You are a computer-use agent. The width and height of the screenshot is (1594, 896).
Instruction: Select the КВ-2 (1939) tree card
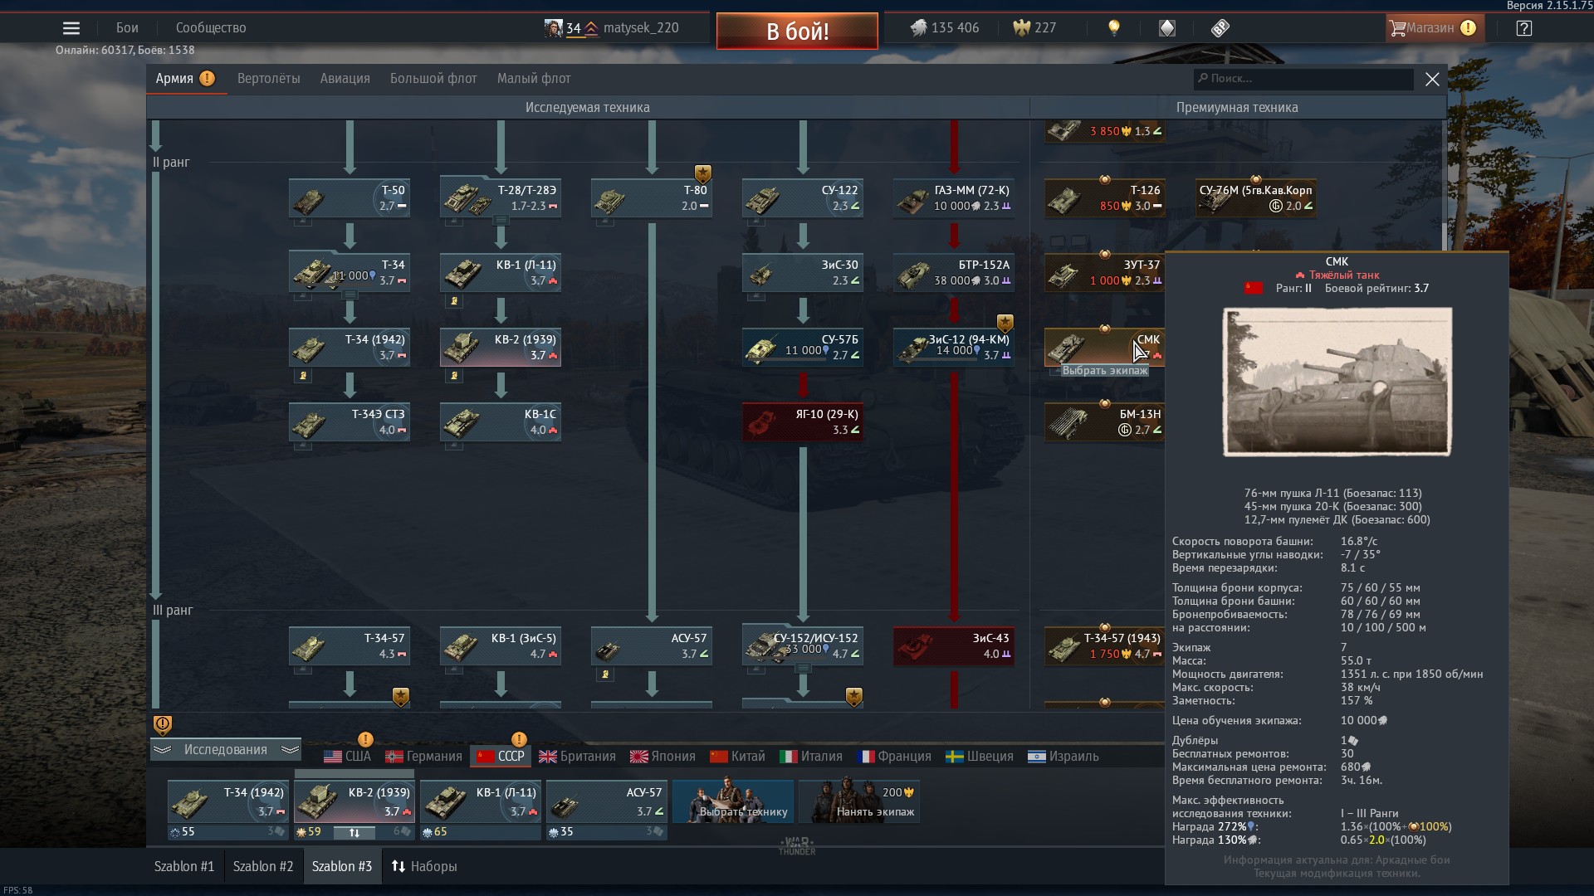tap(501, 348)
